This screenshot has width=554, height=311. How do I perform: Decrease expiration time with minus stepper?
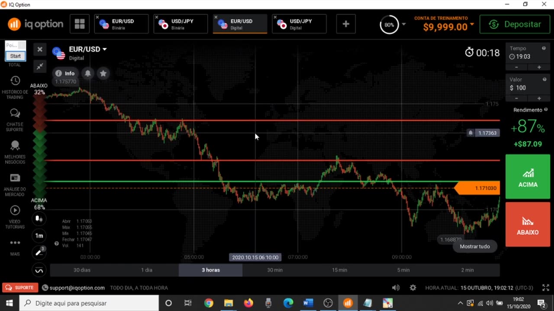[516, 67]
